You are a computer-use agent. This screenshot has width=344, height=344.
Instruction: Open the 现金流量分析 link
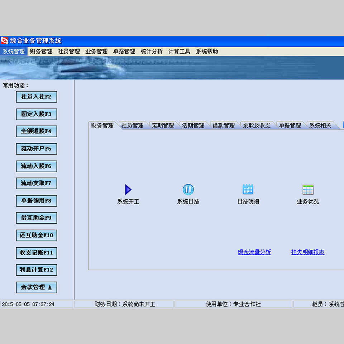coord(254,252)
